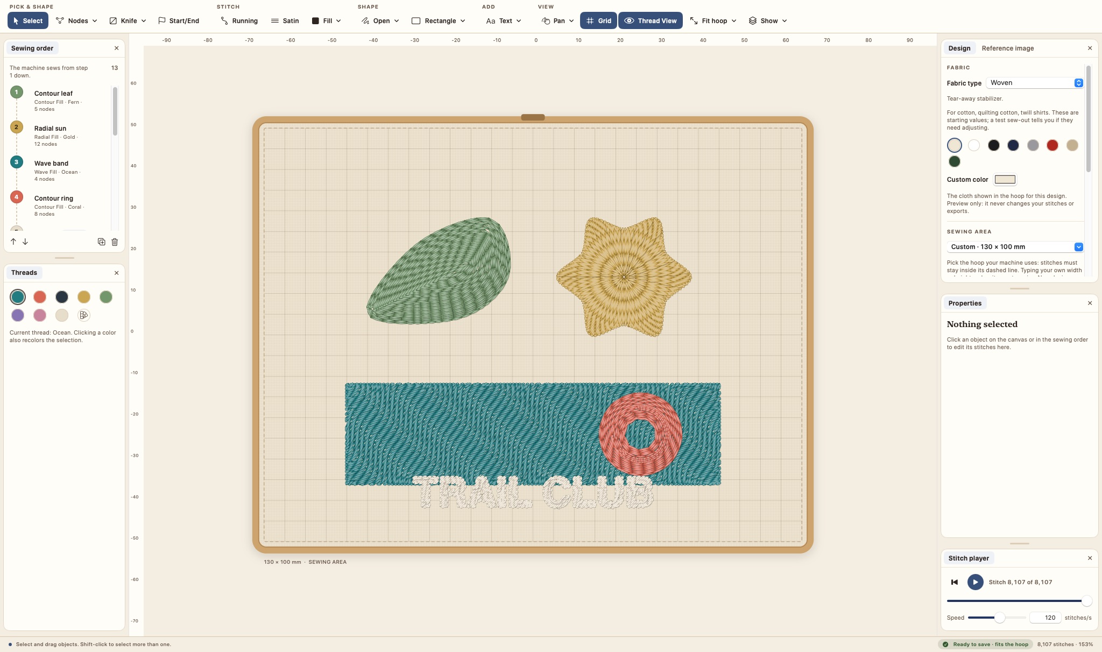Close the Threads panel

116,273
